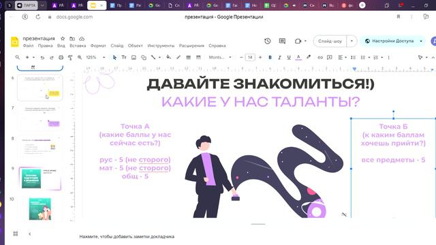Screen dimensions: 436x245
Task: Start a video call from camera icon
Action: point(298,41)
